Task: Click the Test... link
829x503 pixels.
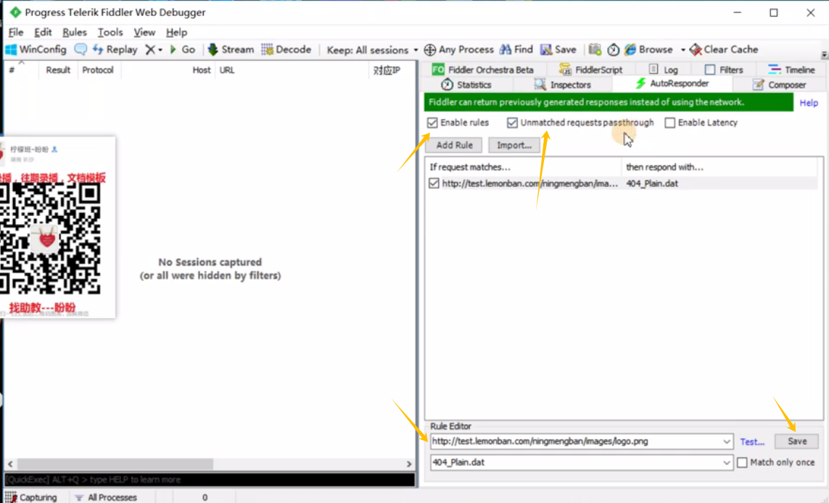Action: [752, 441]
